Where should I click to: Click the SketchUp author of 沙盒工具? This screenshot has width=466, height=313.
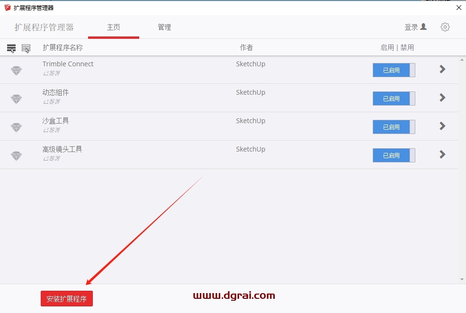coord(251,121)
